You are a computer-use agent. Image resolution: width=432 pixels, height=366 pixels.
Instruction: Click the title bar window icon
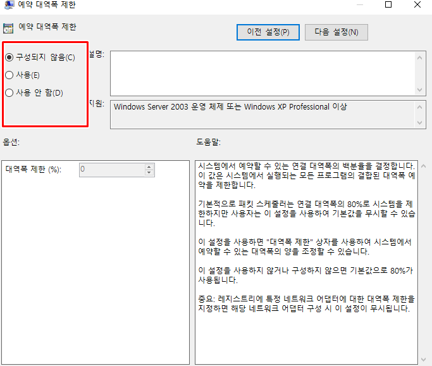tap(9, 4)
